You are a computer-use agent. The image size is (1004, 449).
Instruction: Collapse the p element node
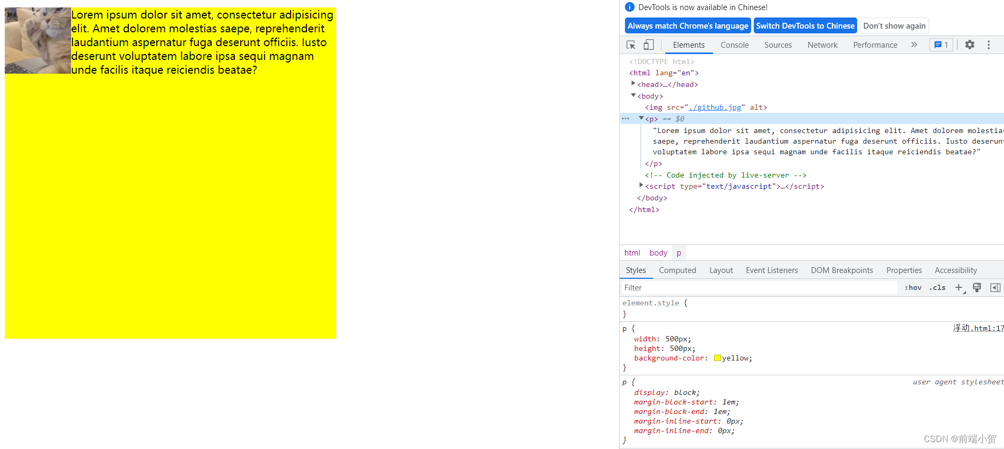[641, 118]
